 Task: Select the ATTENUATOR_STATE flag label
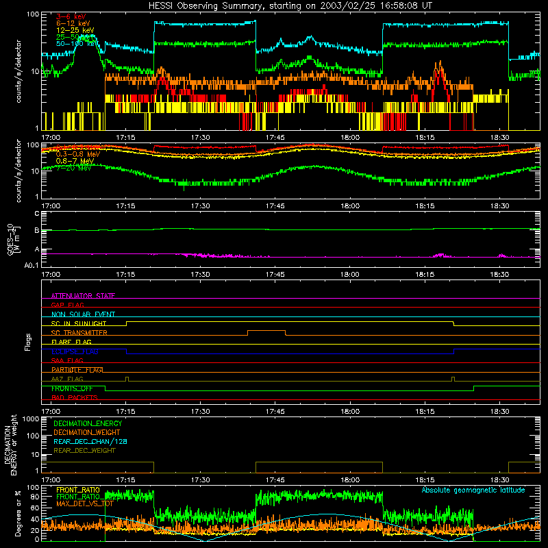coord(83,296)
